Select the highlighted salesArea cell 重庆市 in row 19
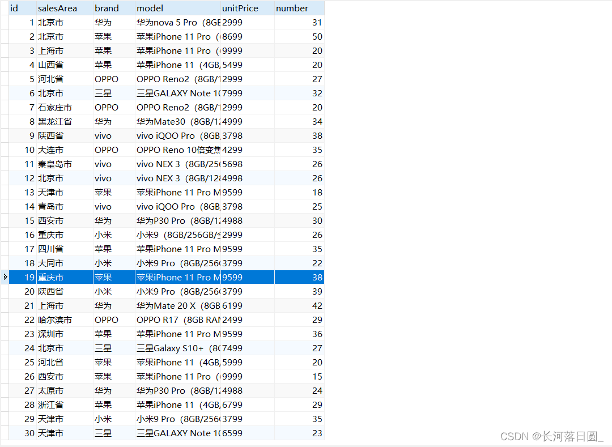The height and width of the screenshot is (447, 612). point(65,278)
